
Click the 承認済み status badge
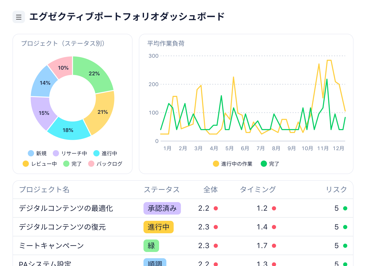coord(162,208)
